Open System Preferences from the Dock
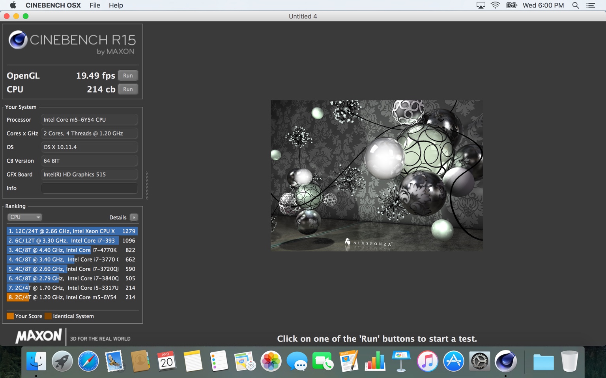Image resolution: width=606 pixels, height=378 pixels. [479, 361]
